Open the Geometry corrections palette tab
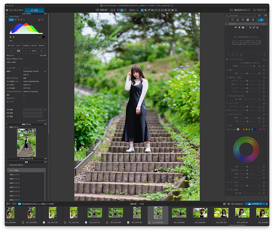274x232 pixels. click(248, 20)
